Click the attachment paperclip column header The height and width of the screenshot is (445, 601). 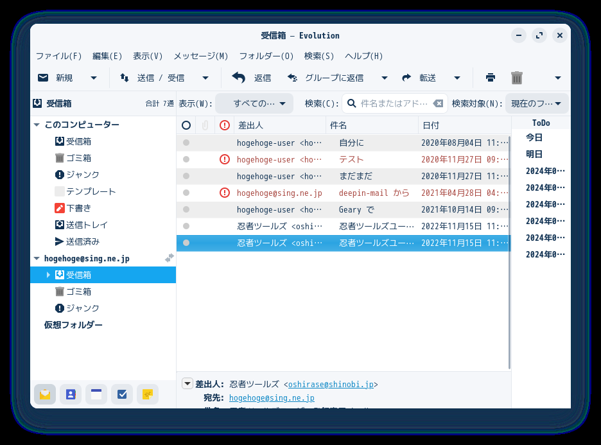205,125
